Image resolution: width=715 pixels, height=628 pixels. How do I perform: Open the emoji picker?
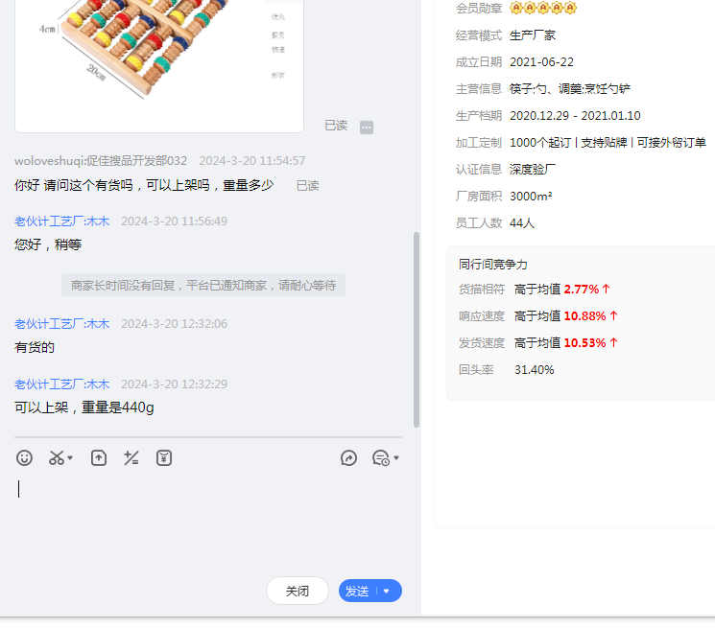pos(25,458)
